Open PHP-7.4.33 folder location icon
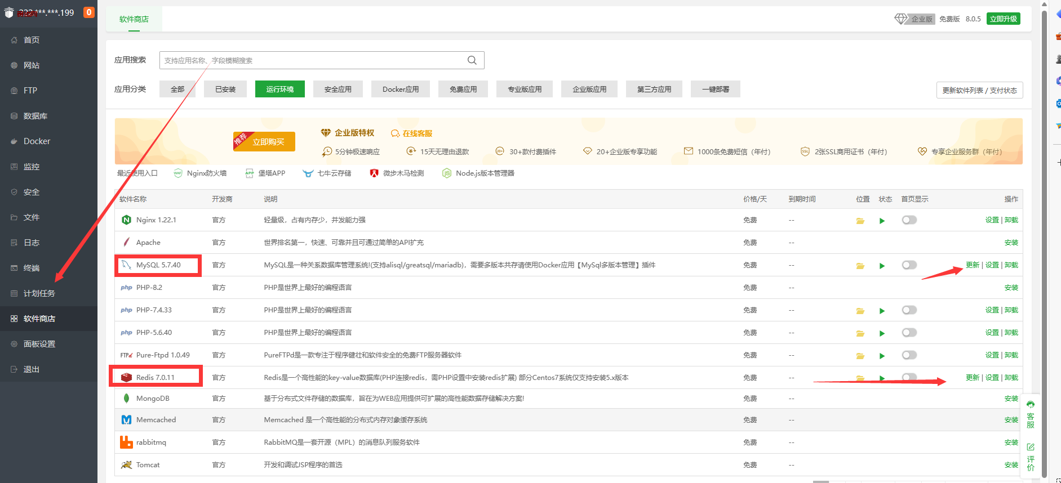1061x483 pixels. (860, 311)
